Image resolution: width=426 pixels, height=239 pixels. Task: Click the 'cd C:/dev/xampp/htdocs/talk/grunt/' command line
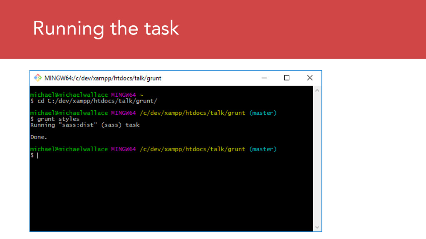[94, 101]
